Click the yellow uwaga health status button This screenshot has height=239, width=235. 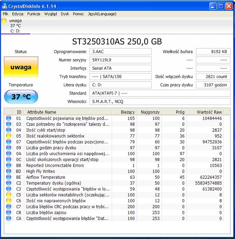21,67
